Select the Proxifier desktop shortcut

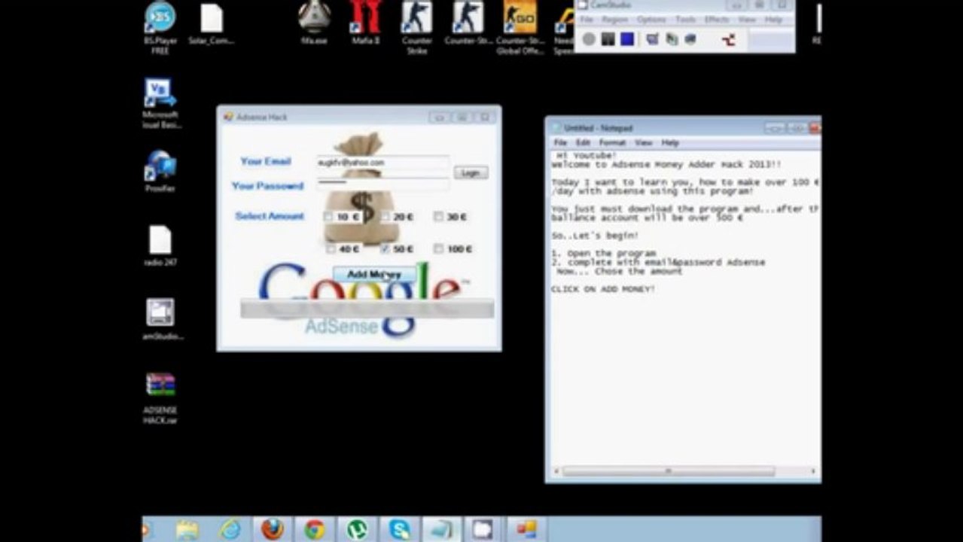pyautogui.click(x=160, y=171)
